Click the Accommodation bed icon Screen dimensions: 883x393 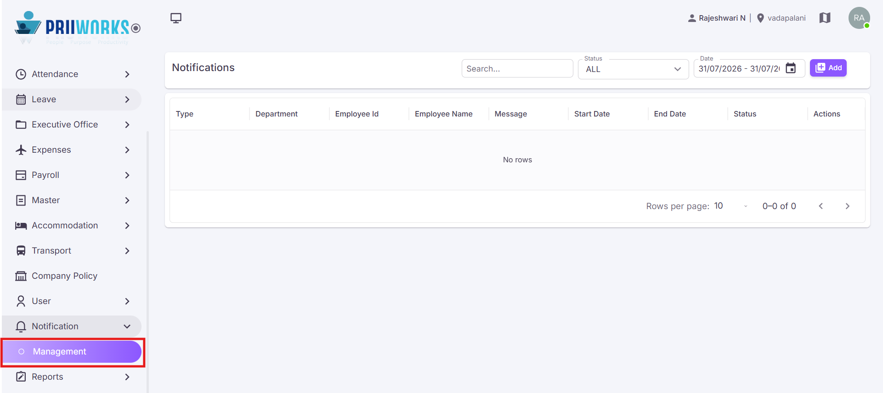[21, 226]
